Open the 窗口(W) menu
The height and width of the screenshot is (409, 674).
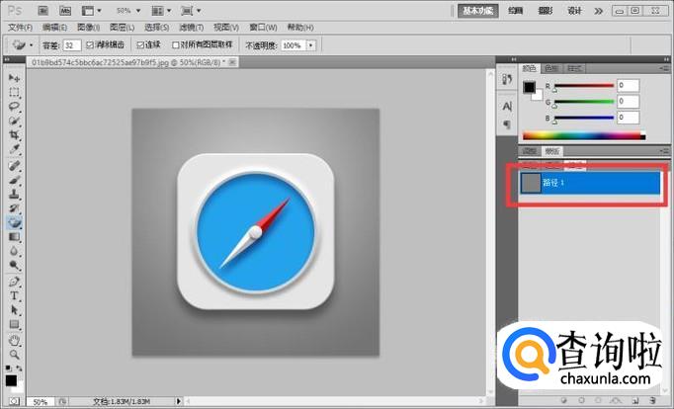(x=263, y=28)
